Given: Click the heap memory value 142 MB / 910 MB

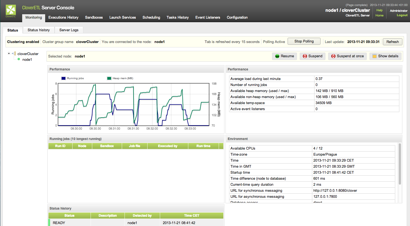Looking at the screenshot, I should (x=329, y=91).
